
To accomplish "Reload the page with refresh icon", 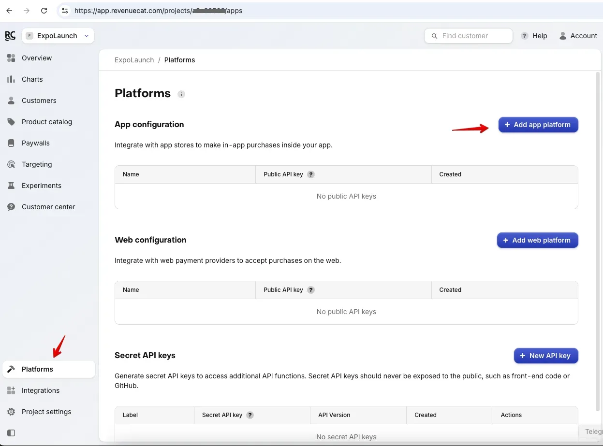I will pyautogui.click(x=44, y=10).
